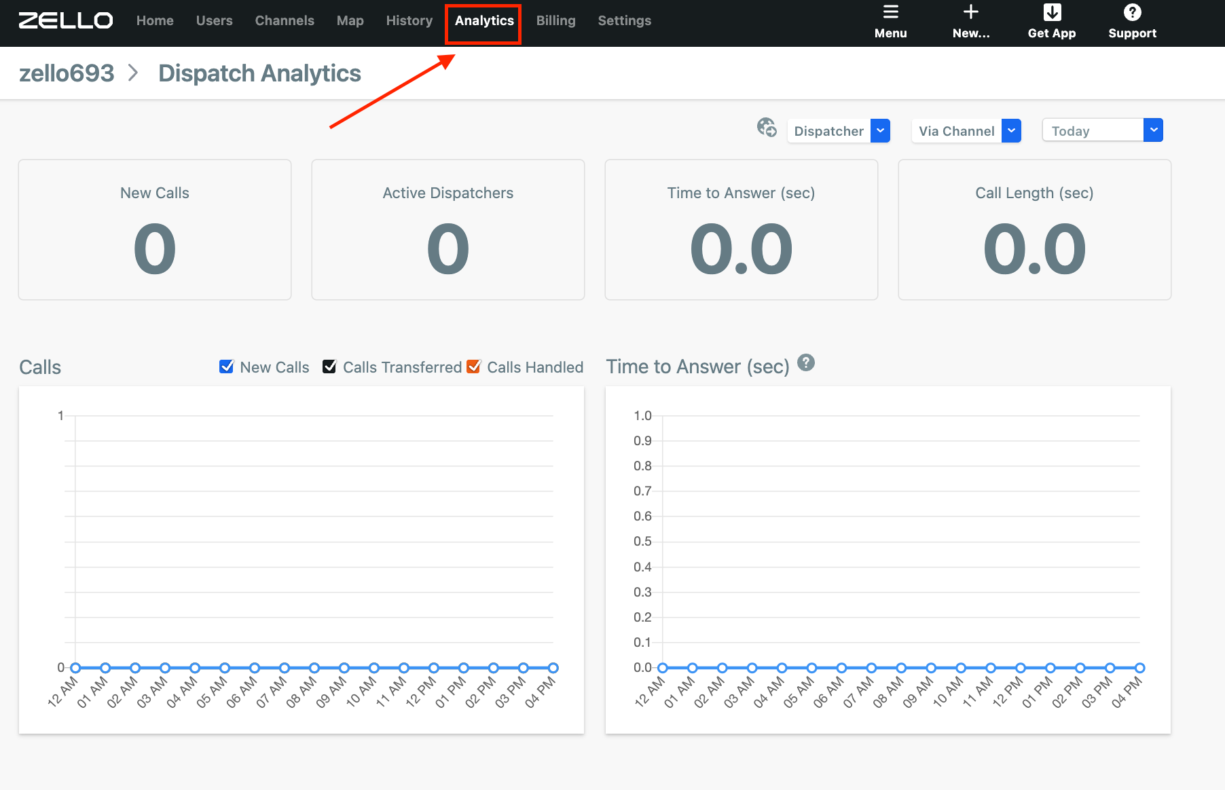1225x790 pixels.
Task: Click the 'Calls' chart heading
Action: pyautogui.click(x=40, y=367)
